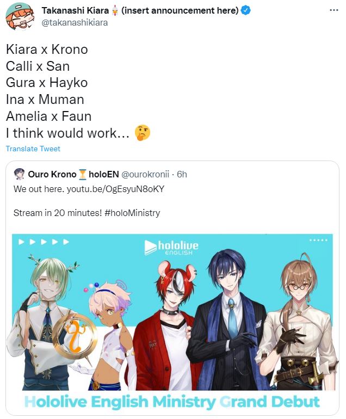Click the hololive English logo in image
Viewport: 346px width, 419px height.
[x=171, y=248]
